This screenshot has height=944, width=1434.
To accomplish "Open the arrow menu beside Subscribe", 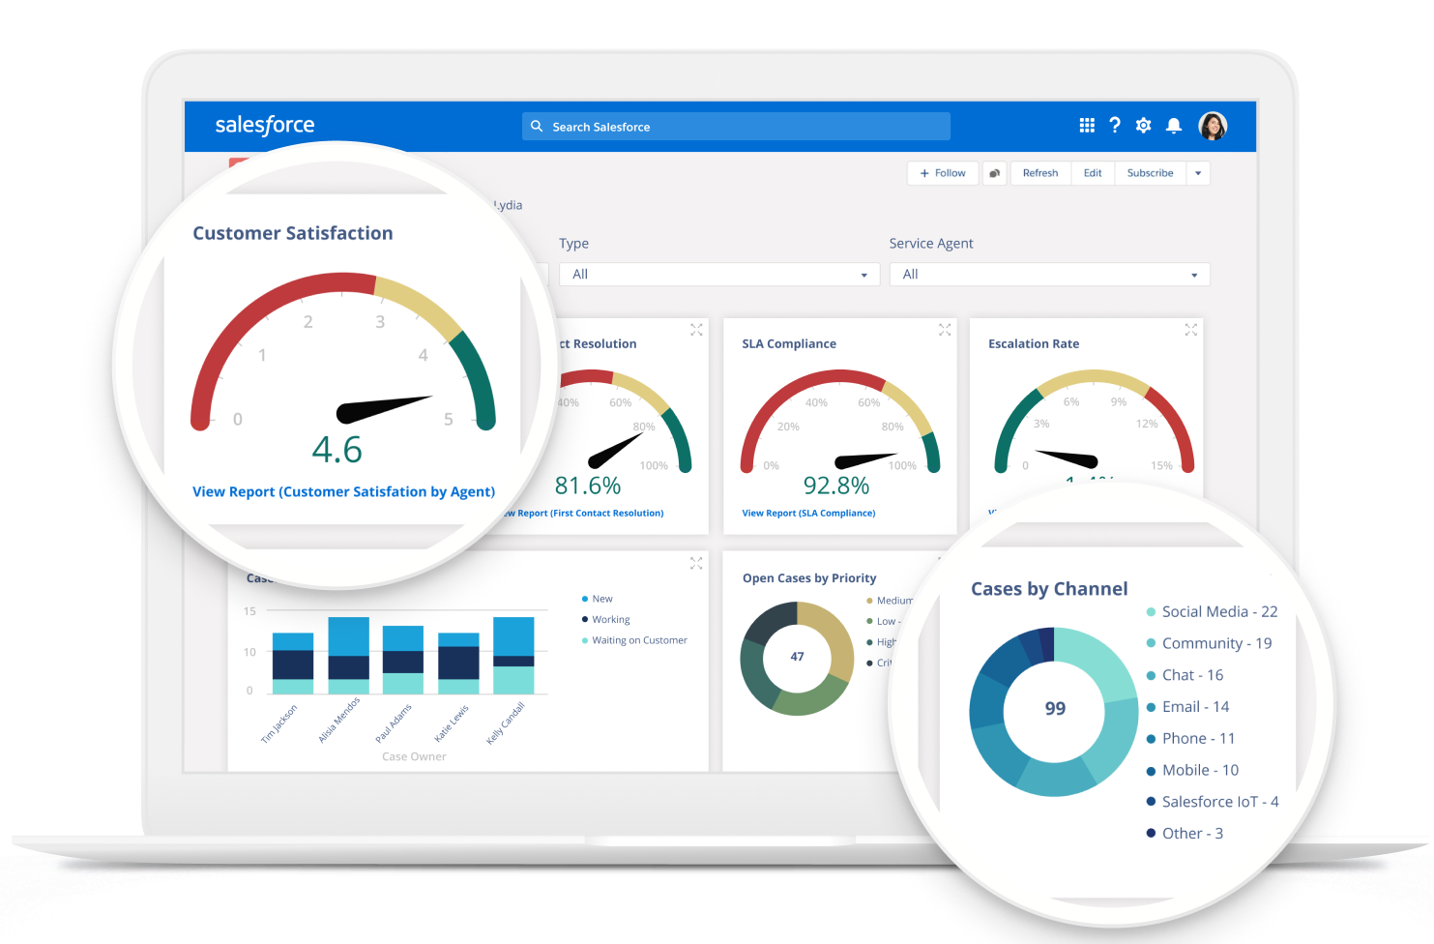I will coord(1198,173).
